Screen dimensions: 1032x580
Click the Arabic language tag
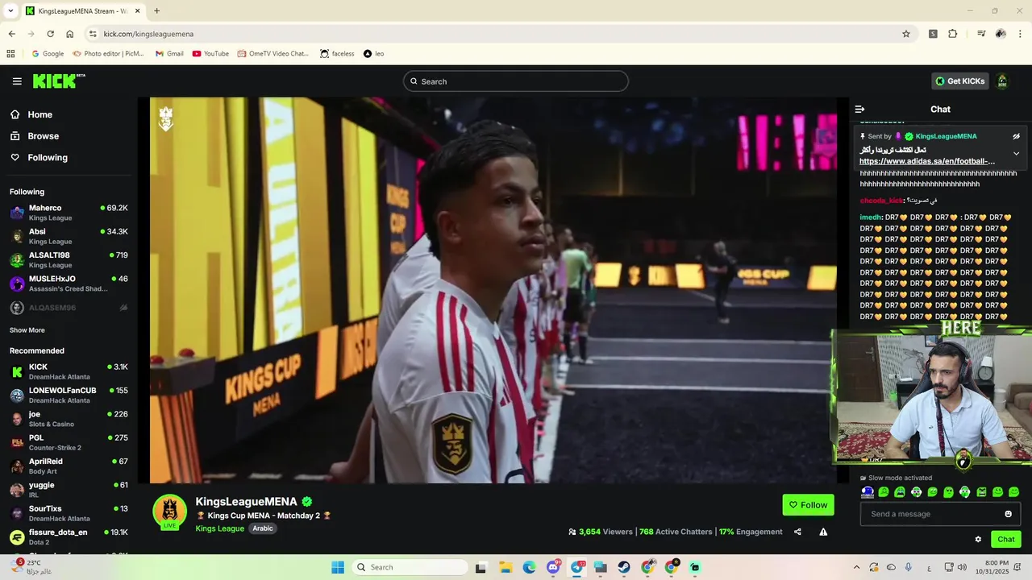pyautogui.click(x=263, y=528)
